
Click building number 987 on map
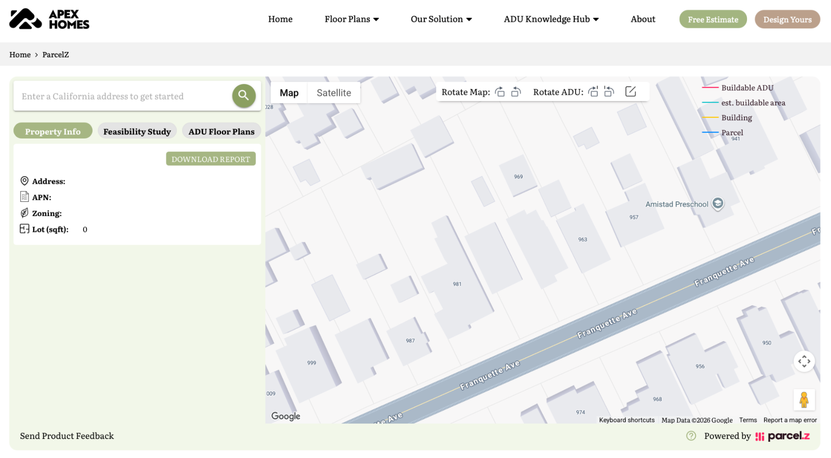click(x=410, y=340)
